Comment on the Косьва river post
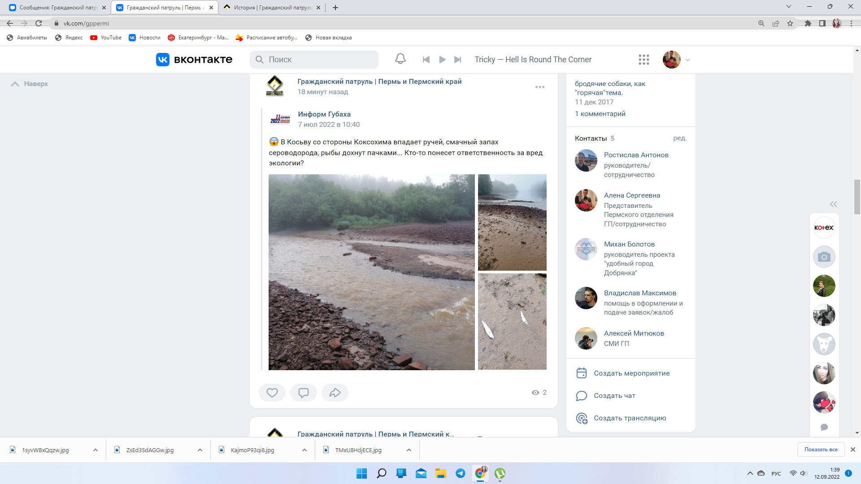This screenshot has width=861, height=484. pyautogui.click(x=304, y=393)
